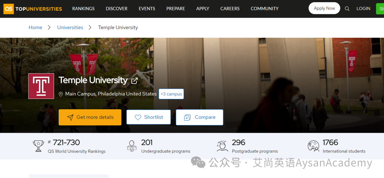Click the Compare button

click(x=199, y=117)
